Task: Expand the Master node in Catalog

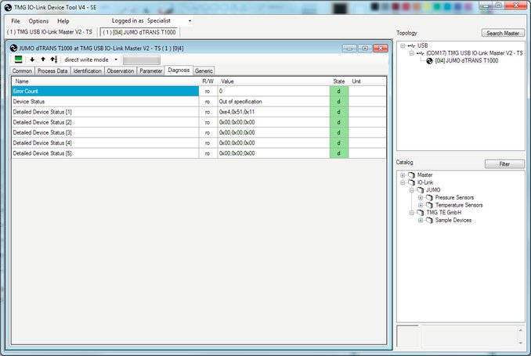Action: (x=403, y=175)
